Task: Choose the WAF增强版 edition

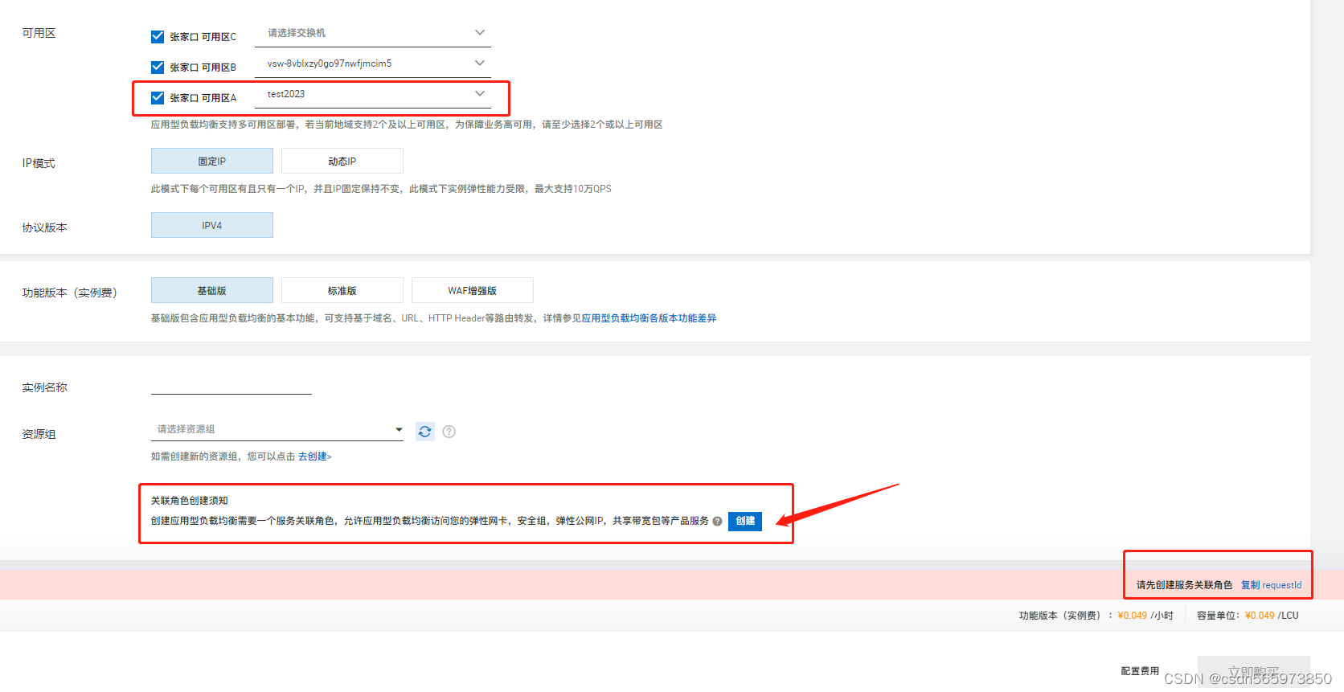Action: click(x=473, y=290)
